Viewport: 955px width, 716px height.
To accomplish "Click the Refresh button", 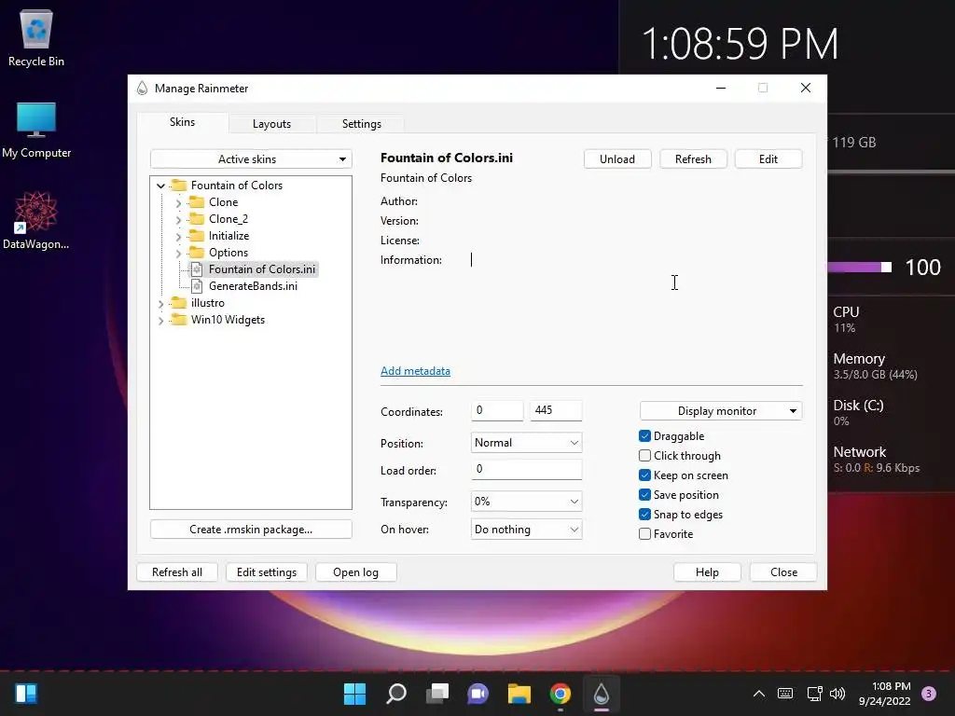I will point(693,158).
